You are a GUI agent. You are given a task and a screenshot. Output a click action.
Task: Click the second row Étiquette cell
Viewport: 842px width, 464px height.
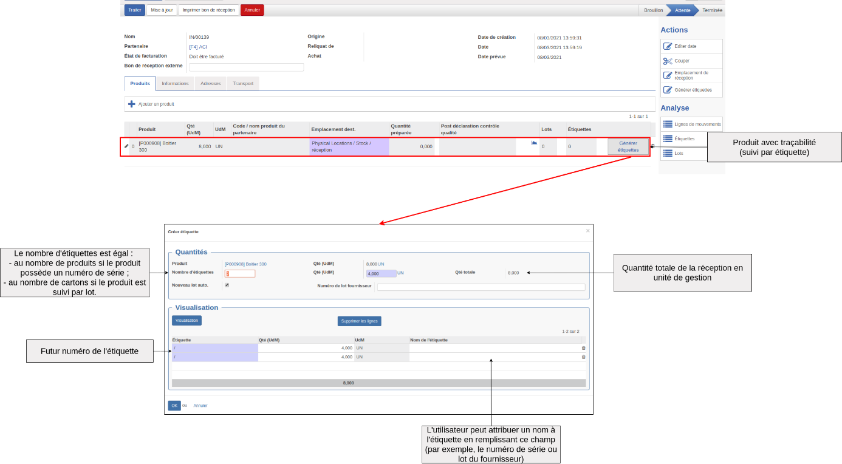pyautogui.click(x=215, y=357)
